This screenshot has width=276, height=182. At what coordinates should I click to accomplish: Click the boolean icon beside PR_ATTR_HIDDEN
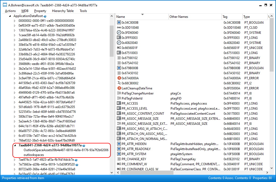click(x=119, y=144)
